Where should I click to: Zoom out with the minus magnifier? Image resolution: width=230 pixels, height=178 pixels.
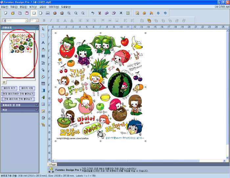coord(83,13)
